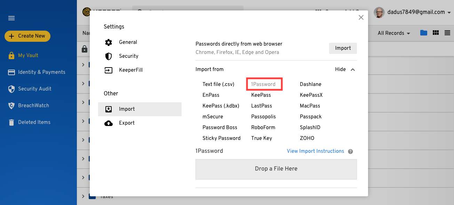Image resolution: width=454 pixels, height=205 pixels.
Task: Choose KeePassX import source
Action: [311, 95]
